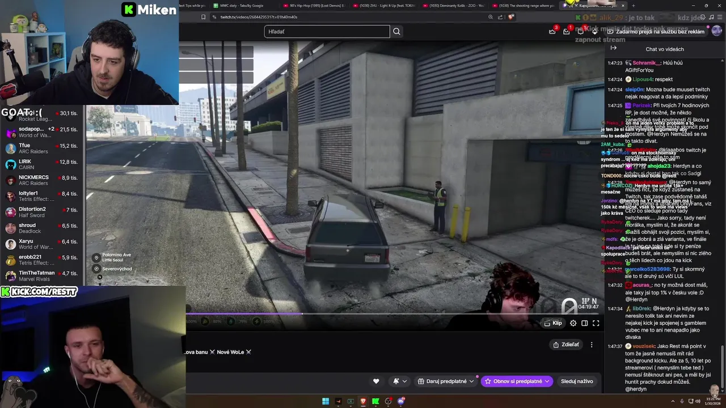726x408 pixels.
Task: Close the active Twitch browser tab
Action: tap(623, 6)
